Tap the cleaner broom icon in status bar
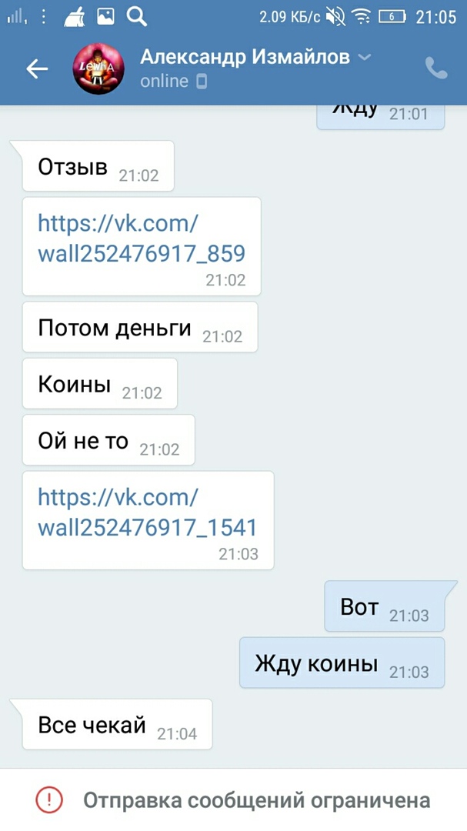The width and height of the screenshot is (467, 831). 75,18
